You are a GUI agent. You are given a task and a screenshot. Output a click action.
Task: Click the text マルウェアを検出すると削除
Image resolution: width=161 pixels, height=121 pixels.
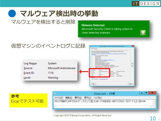(x=43, y=22)
